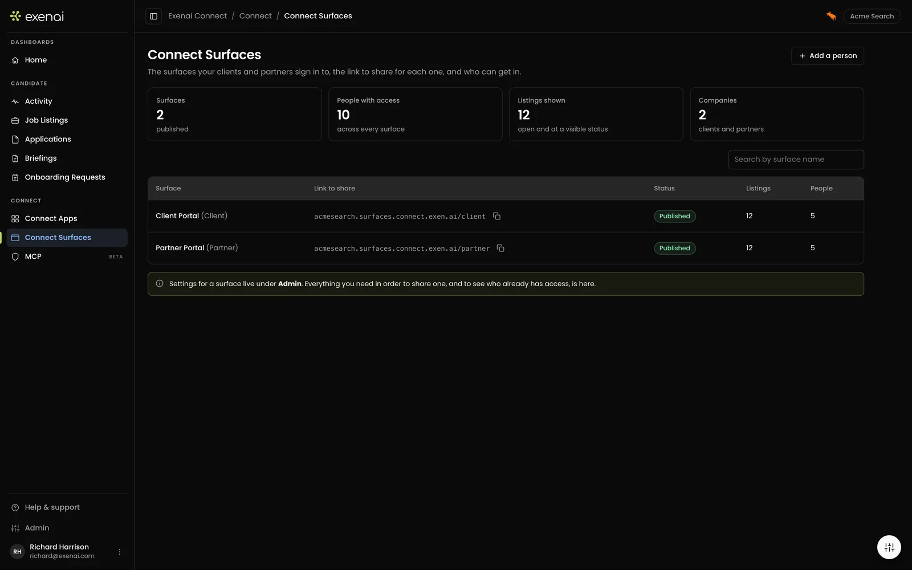Viewport: 912px width, 570px height.
Task: Click the Link to share column header
Action: 335,188
